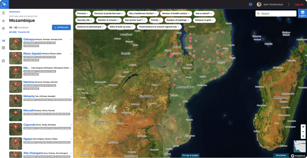This screenshot has width=307, height=158.
Task: Open the Security risk filter
Action: (85, 20)
